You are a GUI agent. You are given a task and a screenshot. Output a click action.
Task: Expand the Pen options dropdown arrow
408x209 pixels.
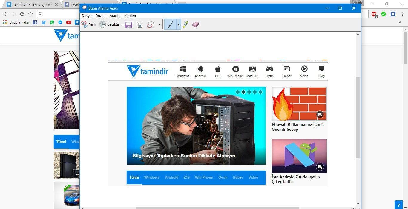coord(179,24)
